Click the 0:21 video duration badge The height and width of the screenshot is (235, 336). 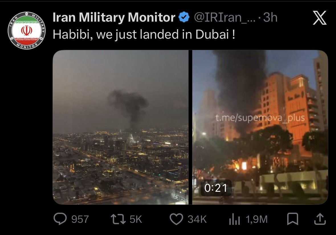pos(216,188)
